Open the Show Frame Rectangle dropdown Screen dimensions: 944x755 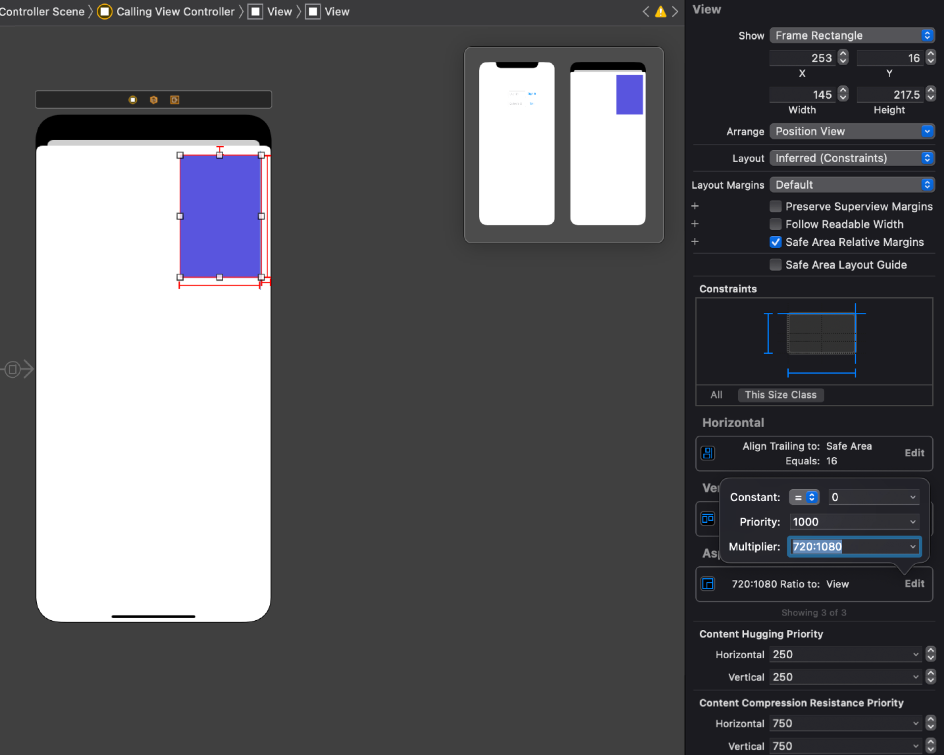[852, 35]
